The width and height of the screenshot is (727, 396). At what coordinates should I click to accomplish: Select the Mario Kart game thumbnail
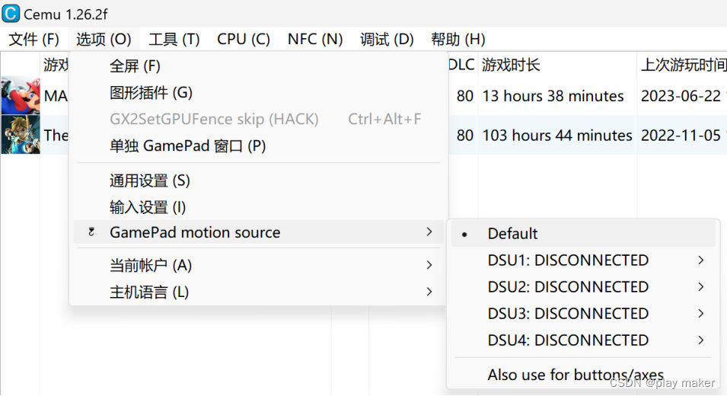21,95
